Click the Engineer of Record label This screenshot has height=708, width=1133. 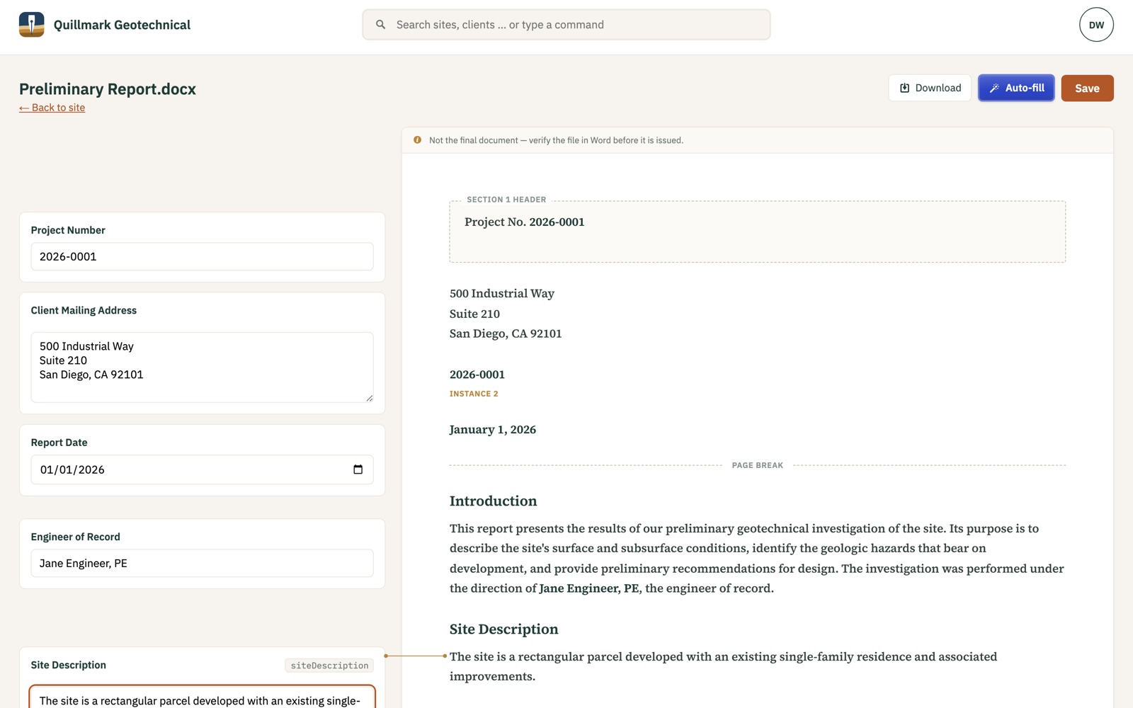76,537
